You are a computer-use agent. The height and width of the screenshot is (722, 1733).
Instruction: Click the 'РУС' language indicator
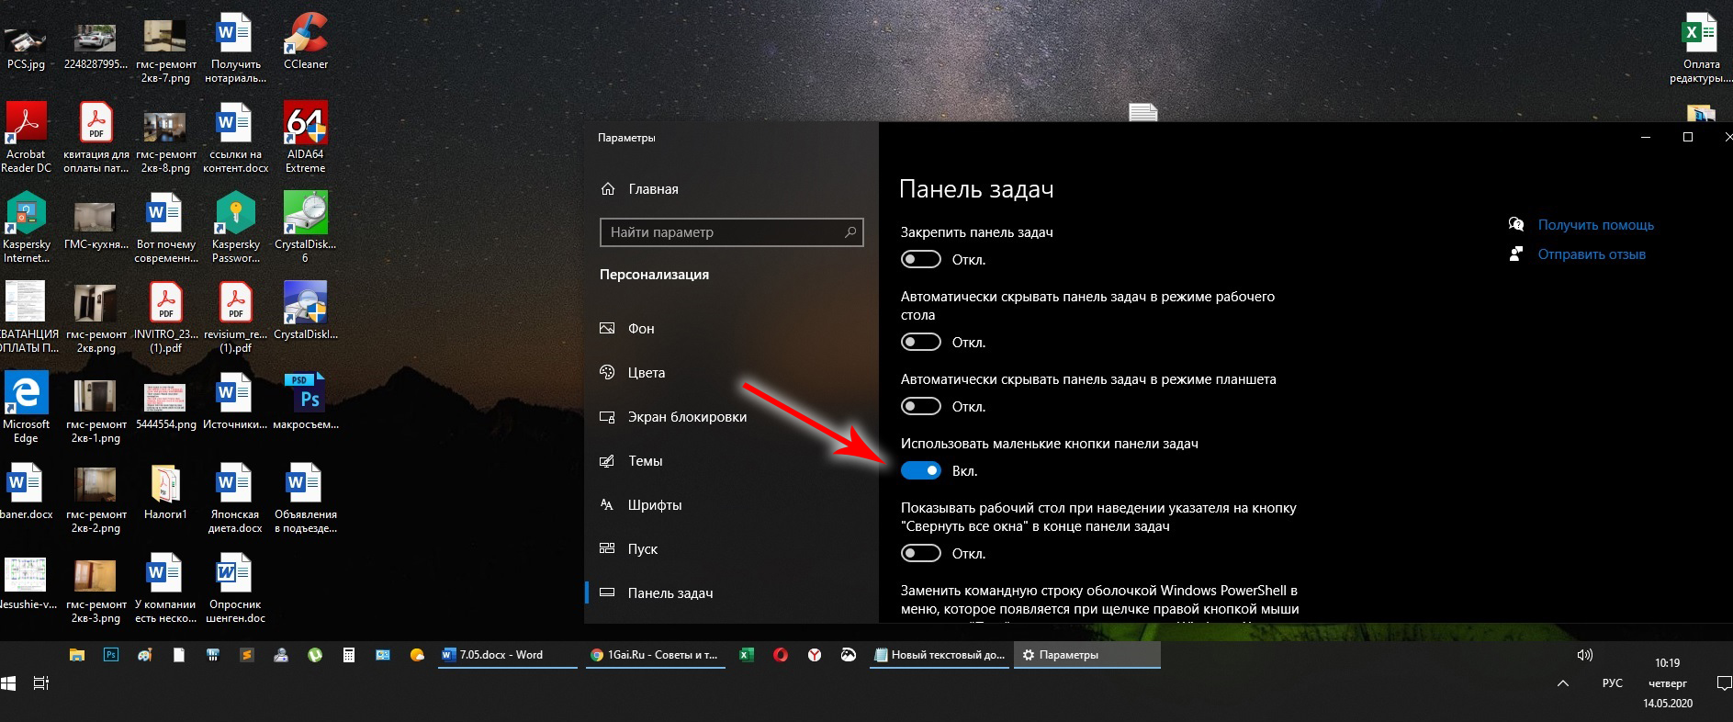click(x=1612, y=683)
